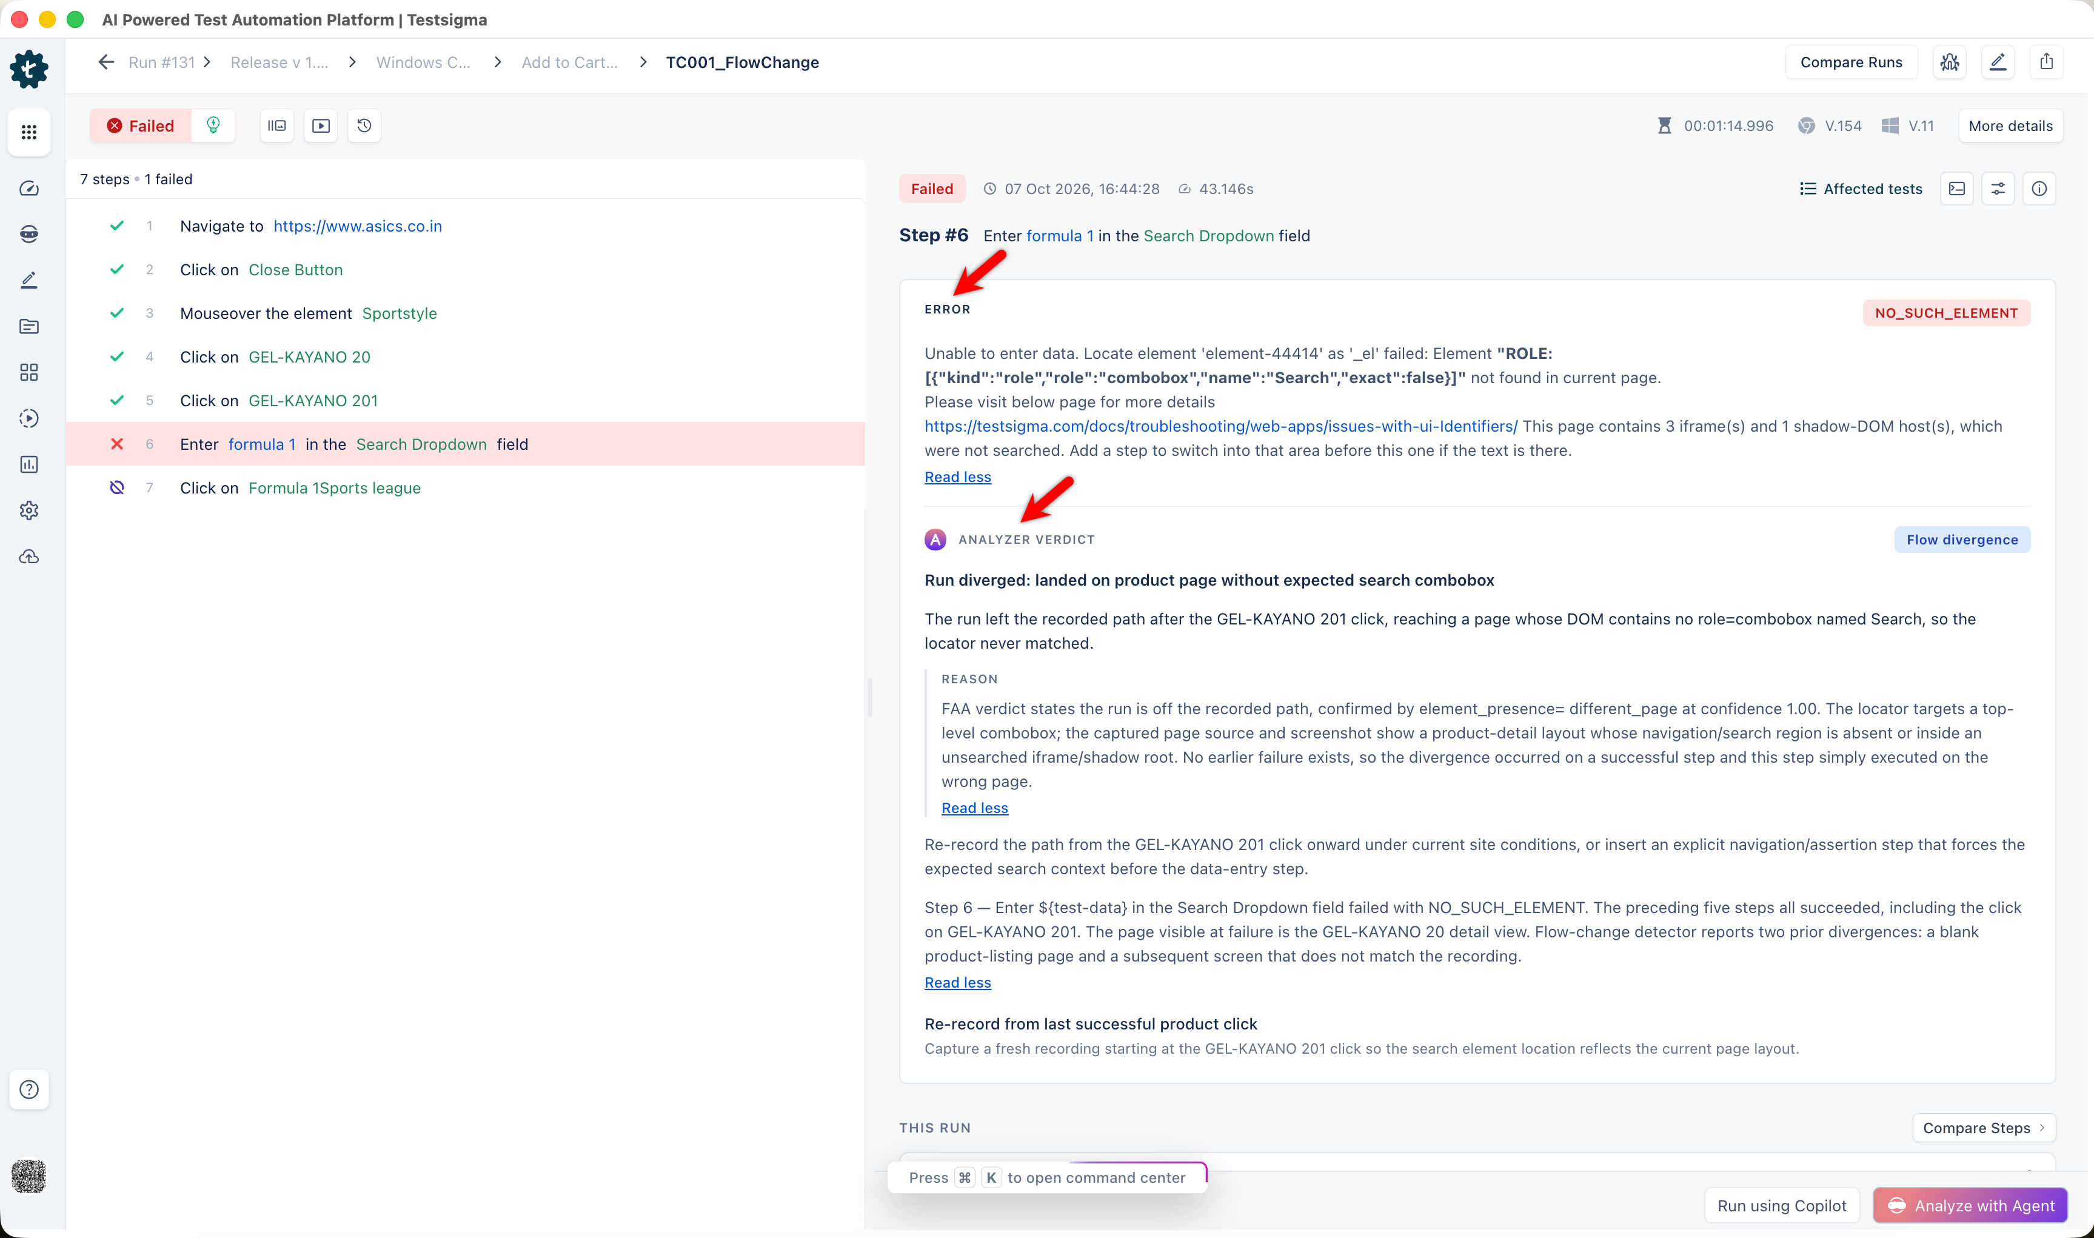Screen dimensions: 2094x1238
Task: Open the four-square modules icon in sidebar
Action: pos(29,372)
